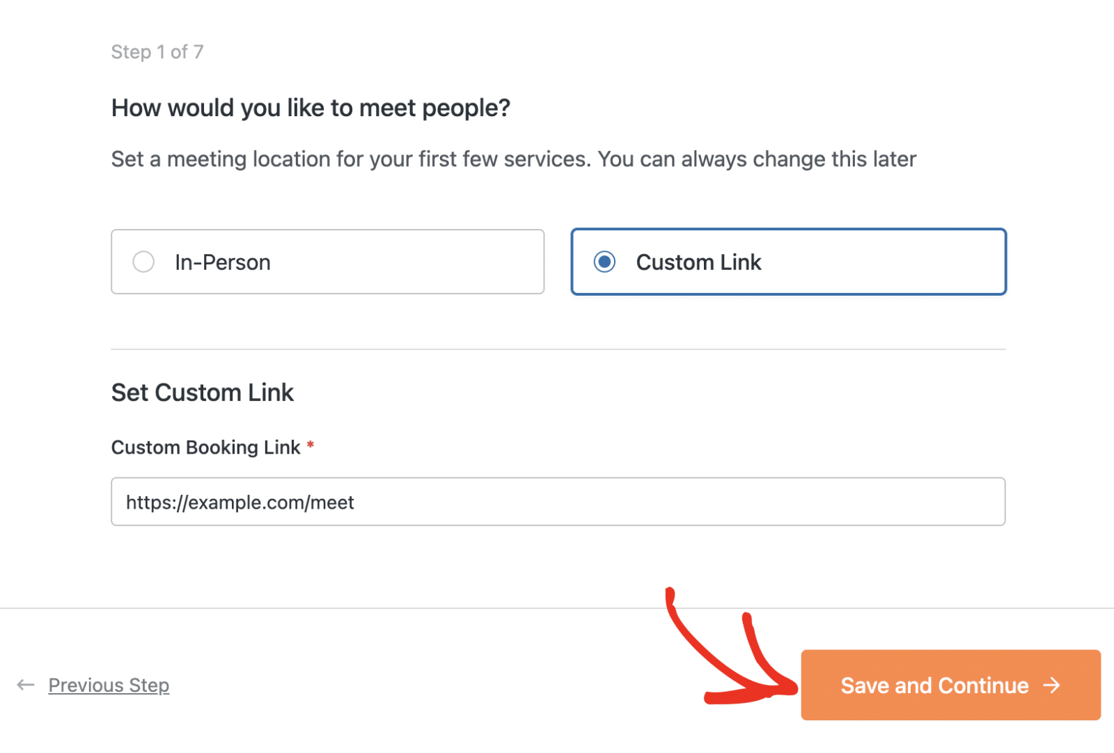Click the left arrow beside Previous Step
The width and height of the screenshot is (1114, 753).
click(25, 685)
